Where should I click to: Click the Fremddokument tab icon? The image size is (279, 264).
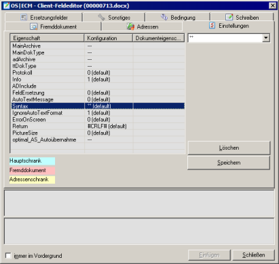33,27
